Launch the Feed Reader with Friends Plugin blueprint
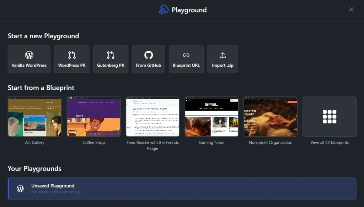The width and height of the screenshot is (364, 207). (x=152, y=117)
